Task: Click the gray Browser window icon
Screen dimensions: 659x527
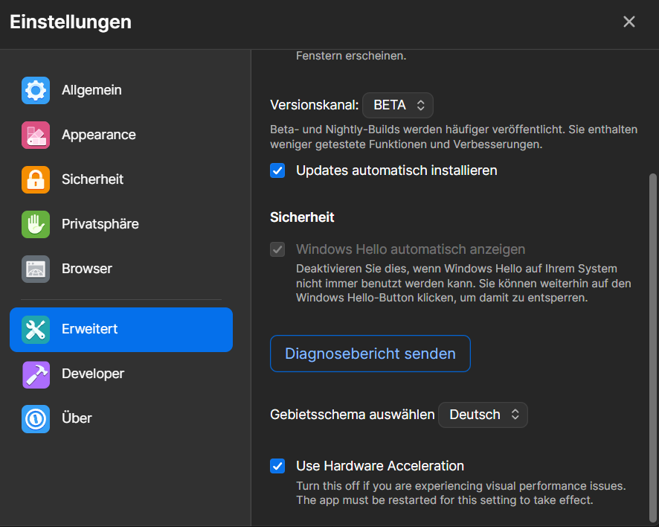Action: [36, 269]
